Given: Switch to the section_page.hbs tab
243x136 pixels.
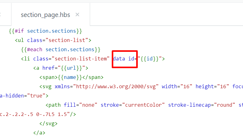Looking at the screenshot, I should tap(45, 15).
